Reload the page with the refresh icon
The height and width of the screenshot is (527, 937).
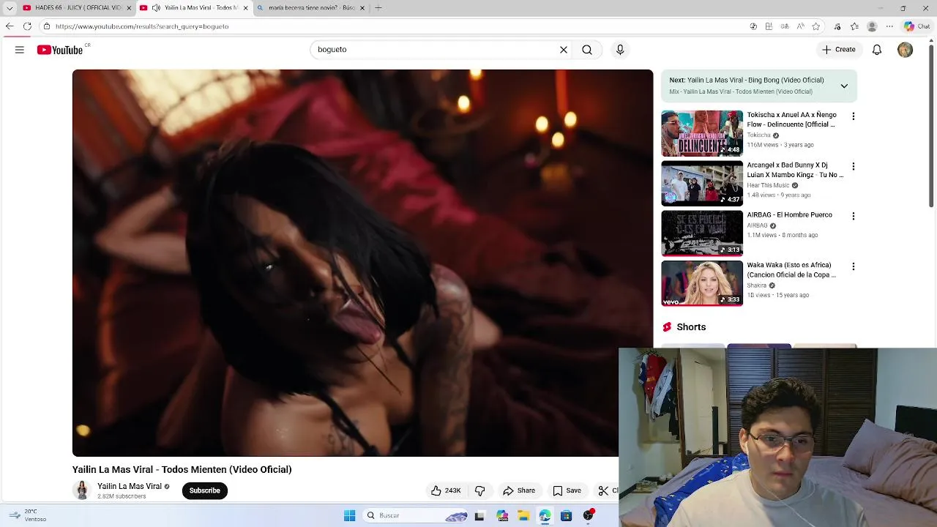point(27,26)
